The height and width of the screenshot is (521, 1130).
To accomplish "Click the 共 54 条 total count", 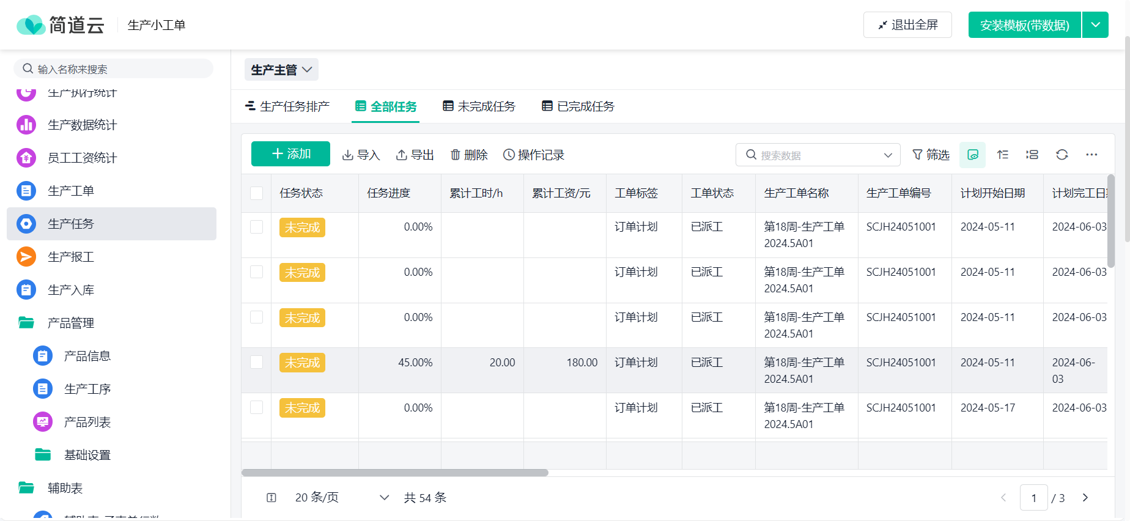I will [x=426, y=498].
